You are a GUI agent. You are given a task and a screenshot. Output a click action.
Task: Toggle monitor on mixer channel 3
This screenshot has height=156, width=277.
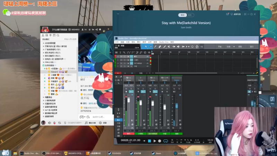(155, 92)
